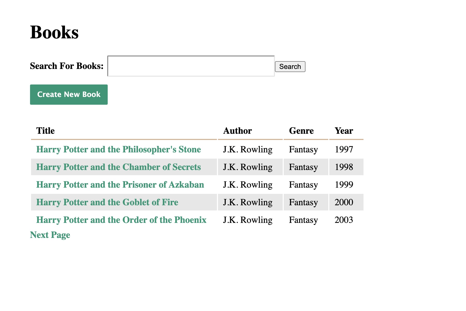Click the Title column header
Viewport: 466px width, 311px height.
click(x=46, y=131)
